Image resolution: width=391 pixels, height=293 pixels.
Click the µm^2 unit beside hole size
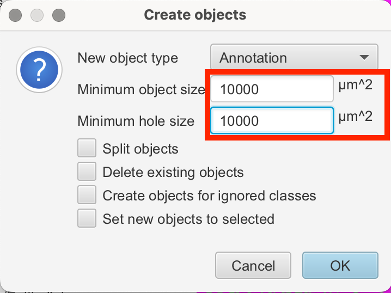tap(355, 116)
